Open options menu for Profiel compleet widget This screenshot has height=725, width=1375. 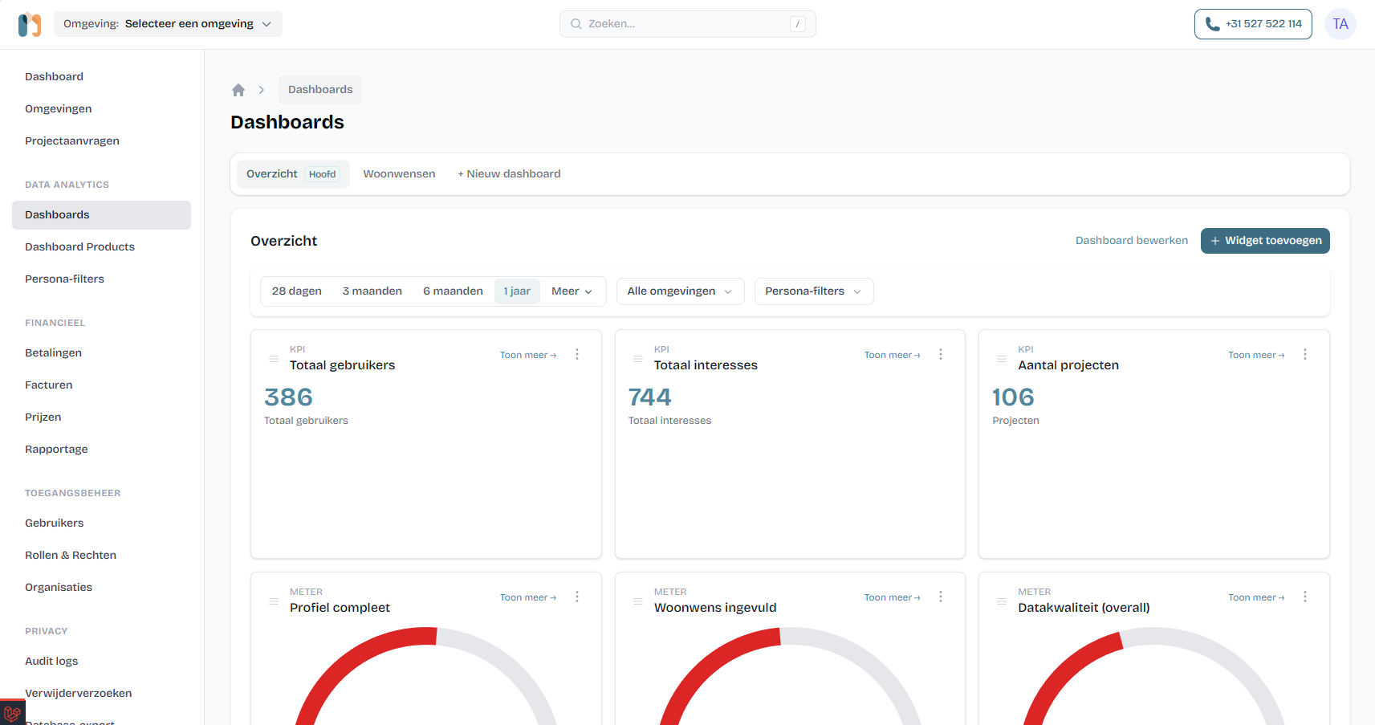[x=577, y=597]
